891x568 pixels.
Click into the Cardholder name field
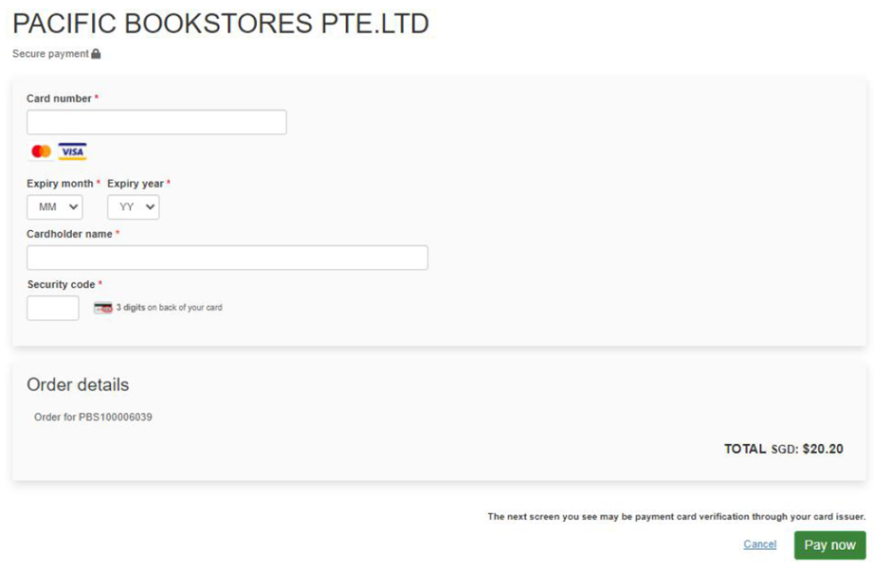[227, 257]
